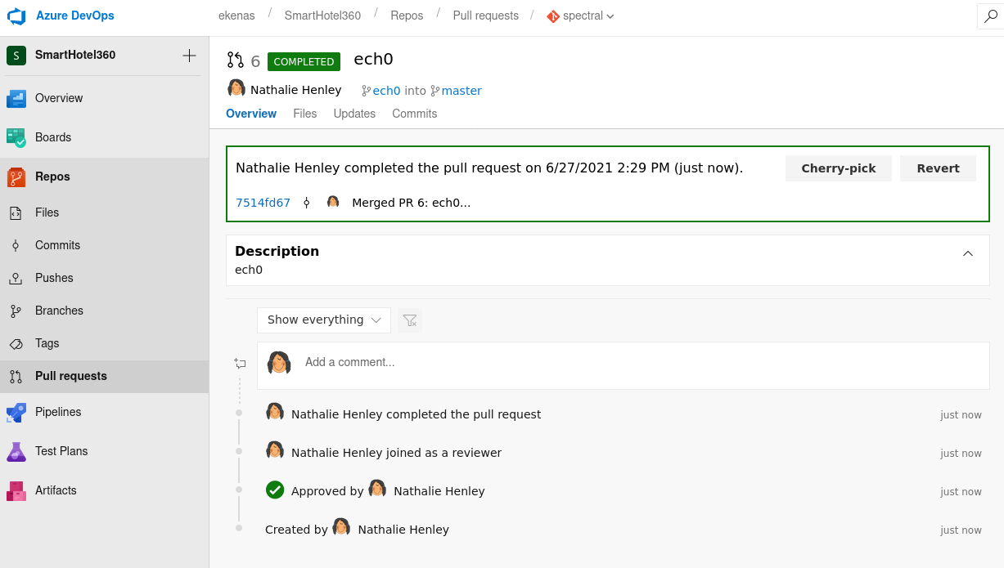Click the avatar beside Merged PR 6
This screenshot has width=1004, height=568.
point(333,201)
